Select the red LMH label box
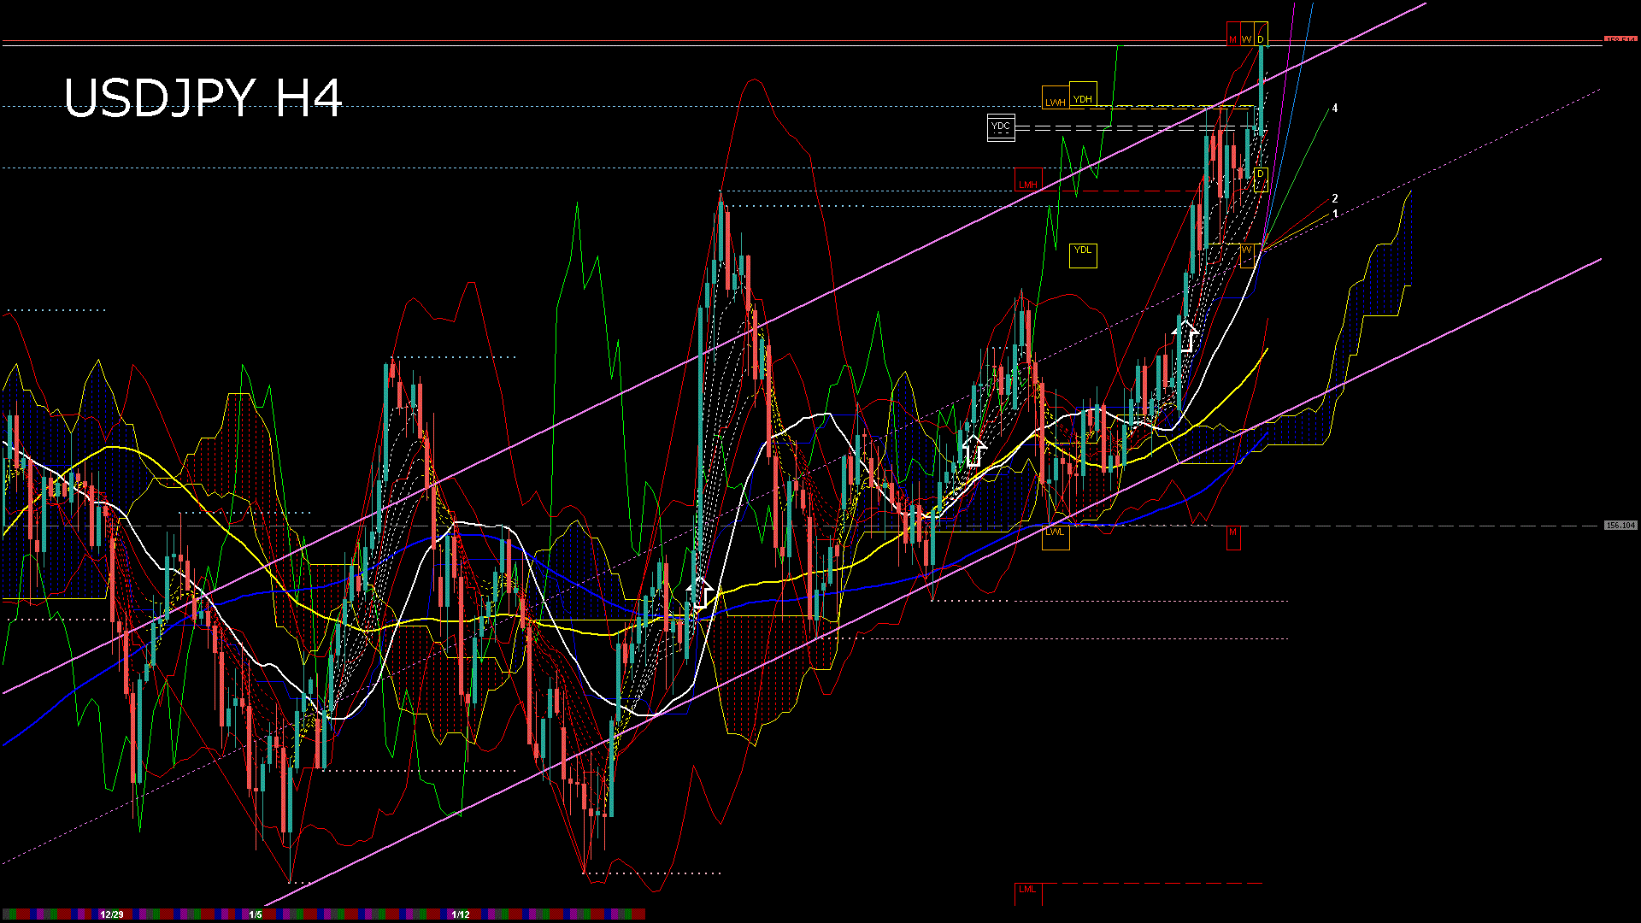The width and height of the screenshot is (1641, 923). (1028, 180)
